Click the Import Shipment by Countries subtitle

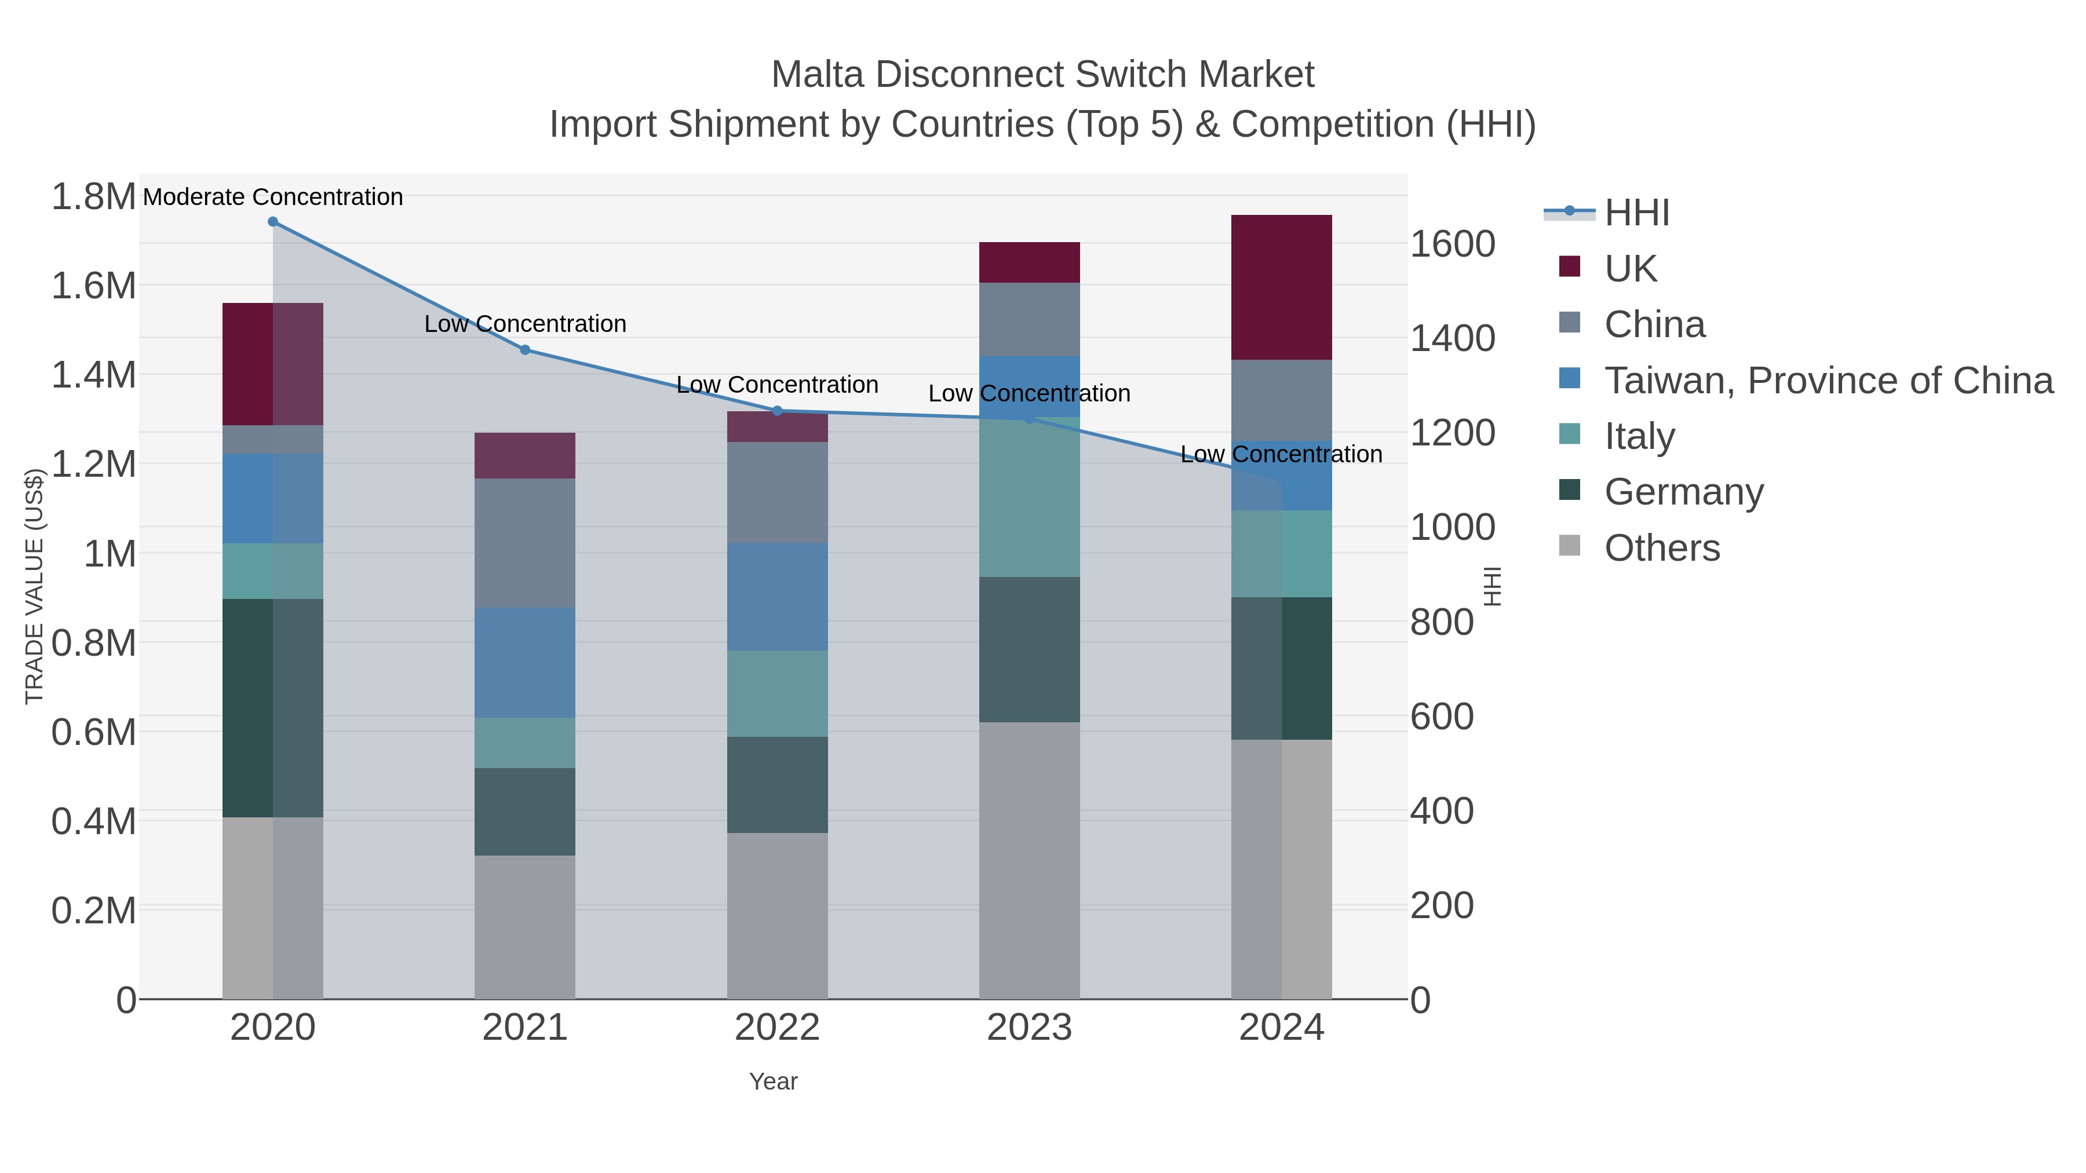1043,125
